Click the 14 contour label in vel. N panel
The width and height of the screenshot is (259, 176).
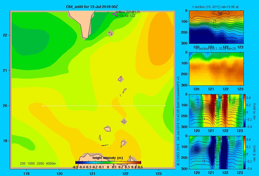[x=204, y=119]
